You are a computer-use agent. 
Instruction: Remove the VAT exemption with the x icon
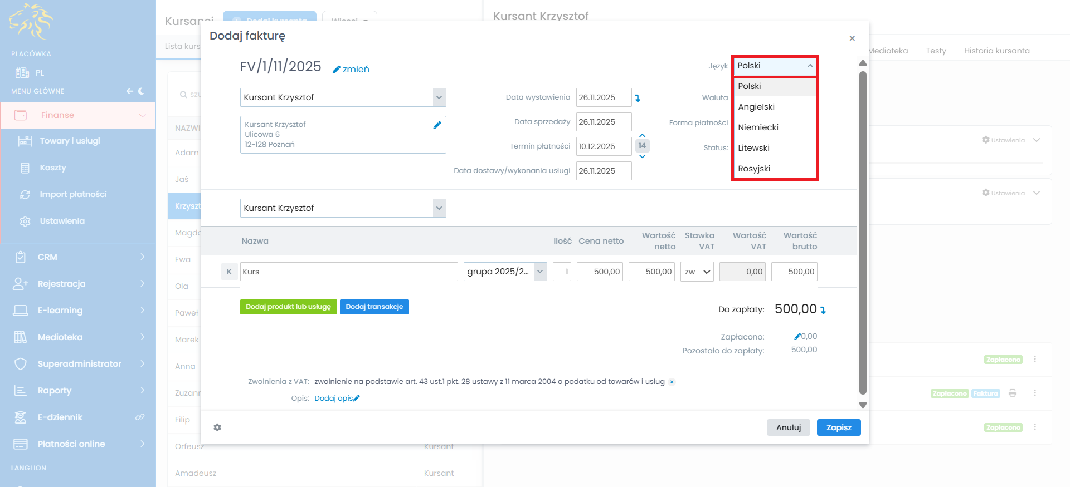672,382
